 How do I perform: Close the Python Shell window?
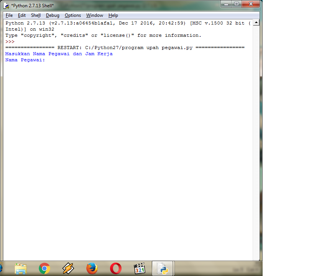coord(251,4)
